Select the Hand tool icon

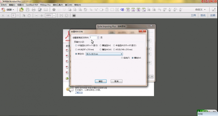[x=29, y=15]
